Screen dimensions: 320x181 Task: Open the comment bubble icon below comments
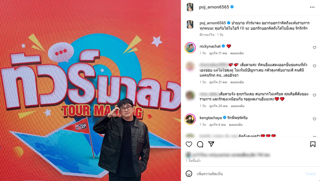[x=200, y=144]
